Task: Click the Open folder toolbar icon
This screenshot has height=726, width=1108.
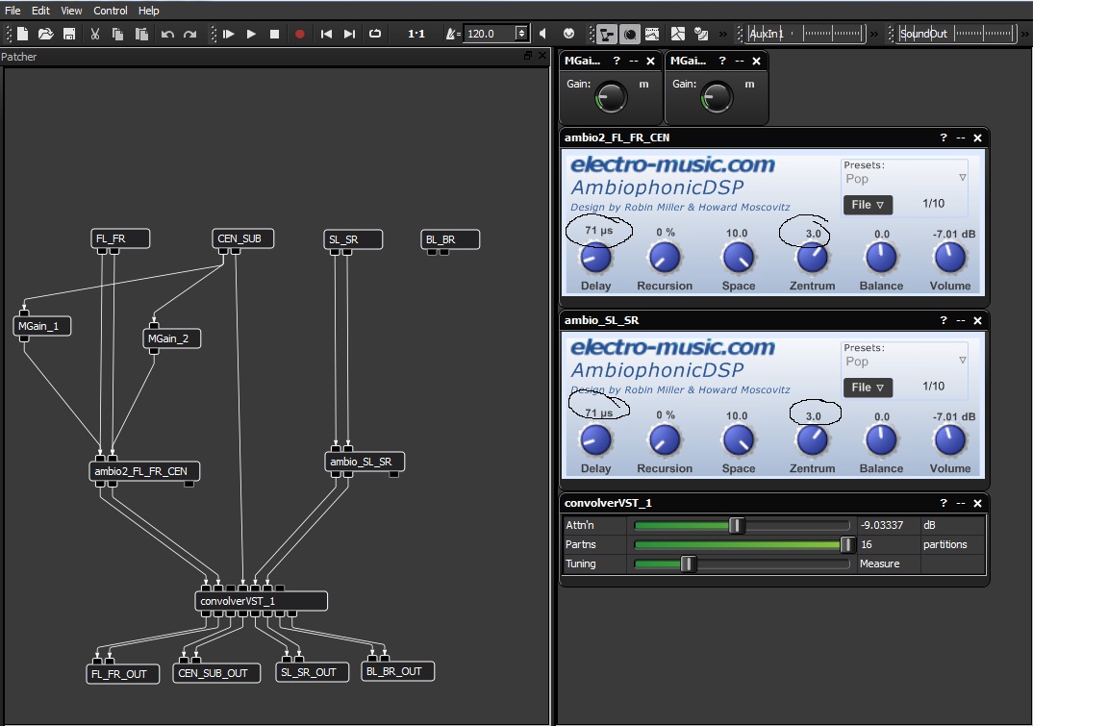Action: (45, 34)
